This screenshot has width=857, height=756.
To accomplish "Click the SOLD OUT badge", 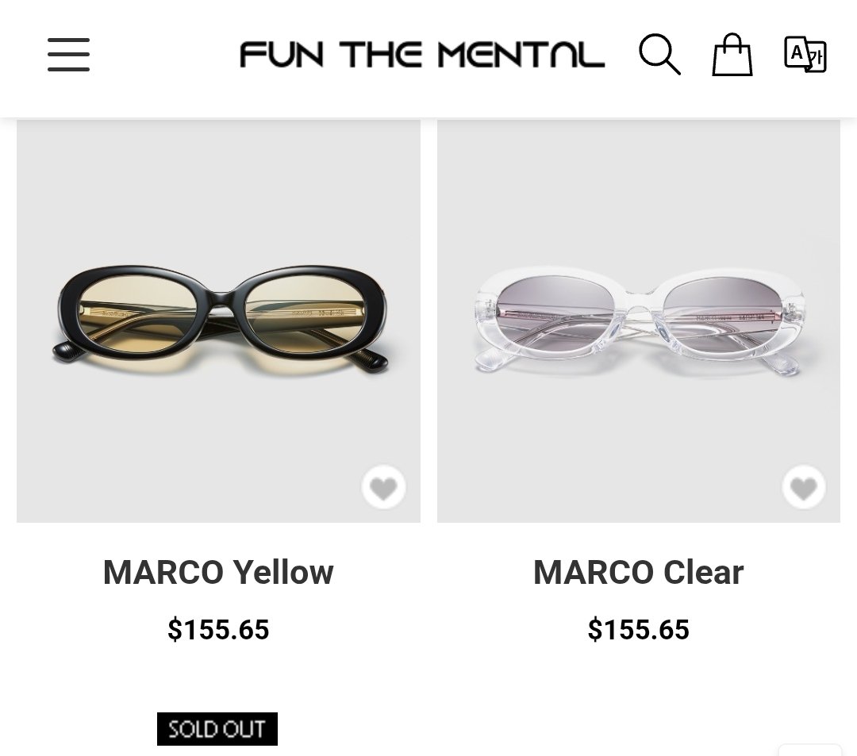I will click(x=217, y=729).
